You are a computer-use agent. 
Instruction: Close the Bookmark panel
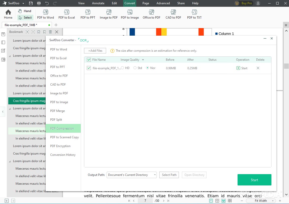pos(57,32)
